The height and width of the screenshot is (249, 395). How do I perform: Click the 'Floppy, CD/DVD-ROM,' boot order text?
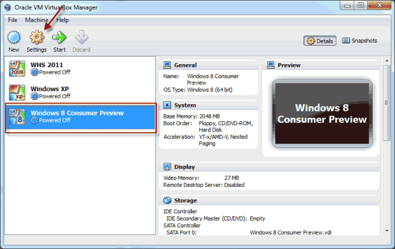tap(226, 123)
